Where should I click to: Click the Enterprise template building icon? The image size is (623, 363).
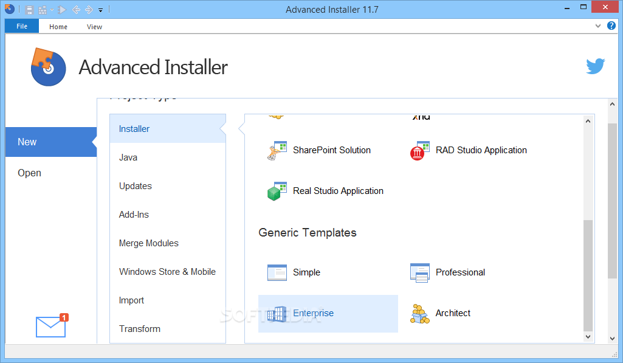point(277,314)
